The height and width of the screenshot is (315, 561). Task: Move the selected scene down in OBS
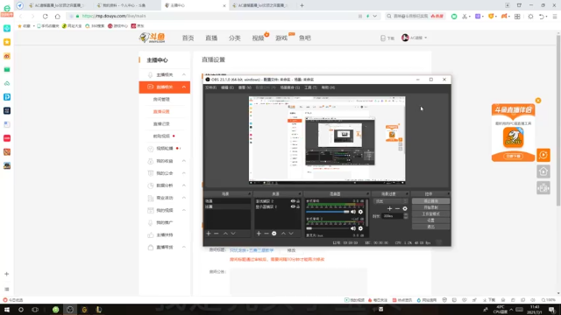point(233,234)
